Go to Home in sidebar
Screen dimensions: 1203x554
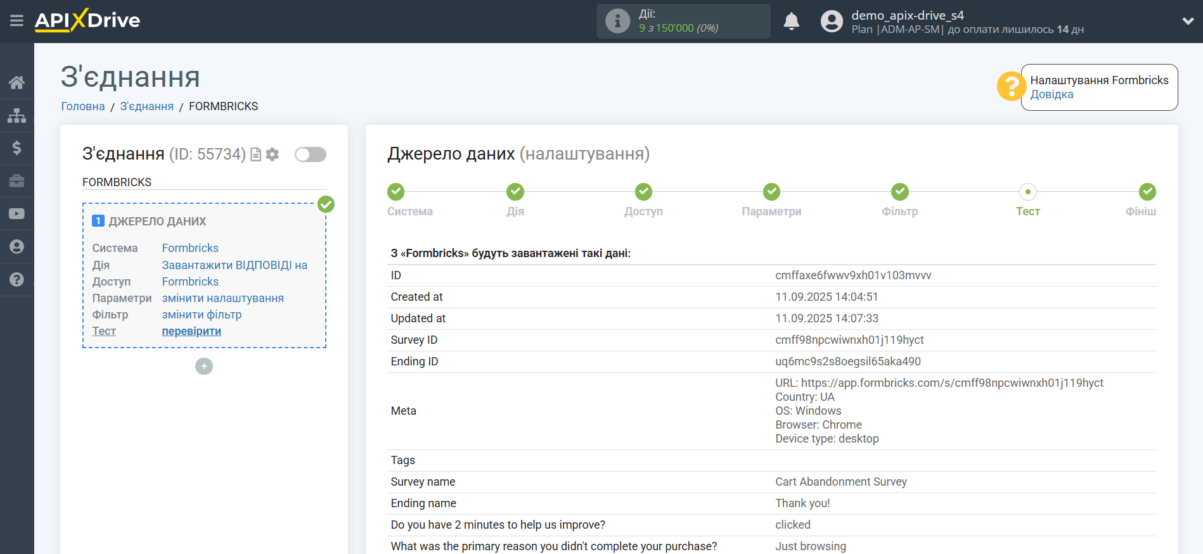tap(17, 82)
